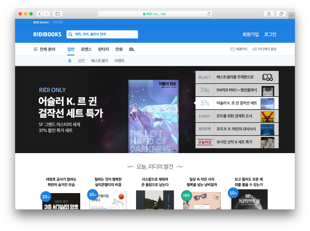Select the 만화 category tab
The width and height of the screenshot is (310, 231).
tap(119, 49)
